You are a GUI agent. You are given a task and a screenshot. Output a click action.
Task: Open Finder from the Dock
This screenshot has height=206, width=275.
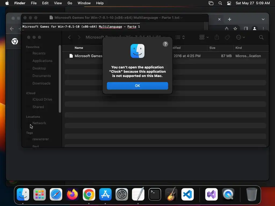point(23,194)
